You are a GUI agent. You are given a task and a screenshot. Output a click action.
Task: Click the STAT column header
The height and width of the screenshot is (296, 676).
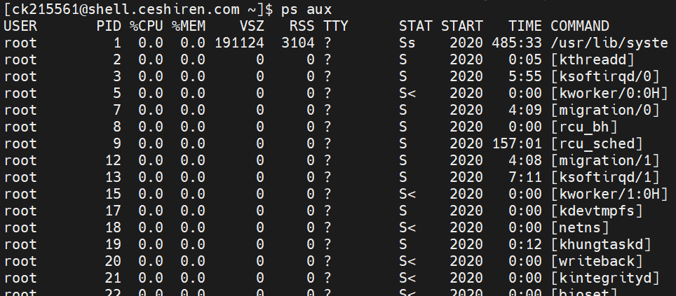coord(416,26)
